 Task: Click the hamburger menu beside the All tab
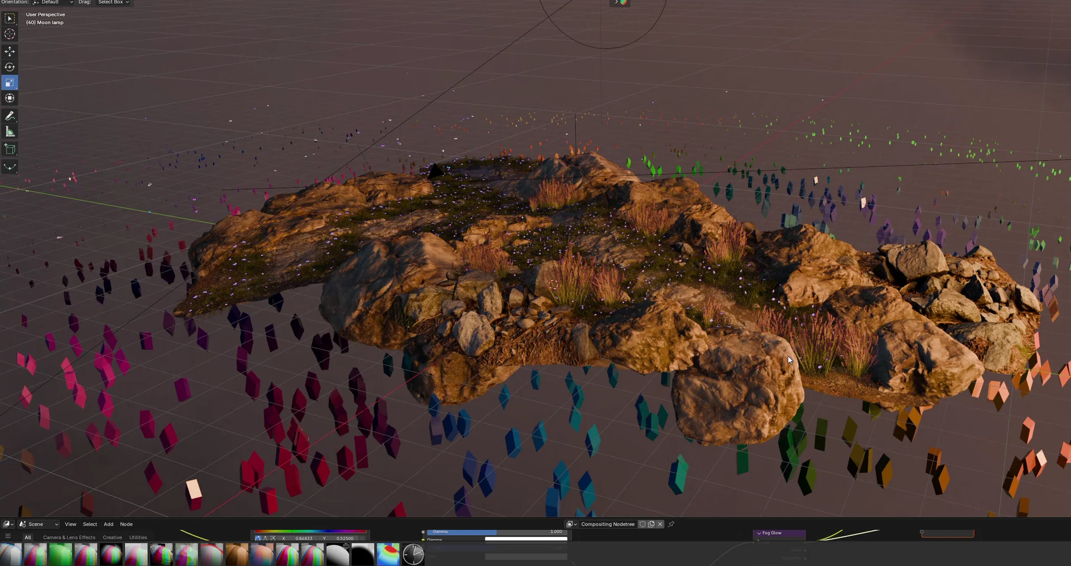8,536
